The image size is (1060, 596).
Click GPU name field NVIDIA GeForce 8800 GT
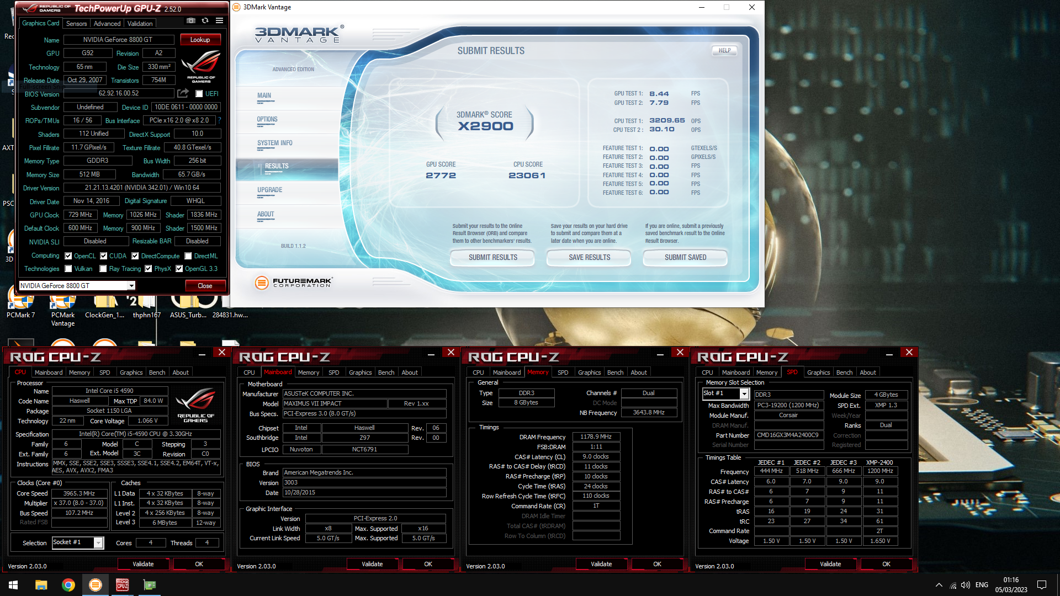pos(119,40)
